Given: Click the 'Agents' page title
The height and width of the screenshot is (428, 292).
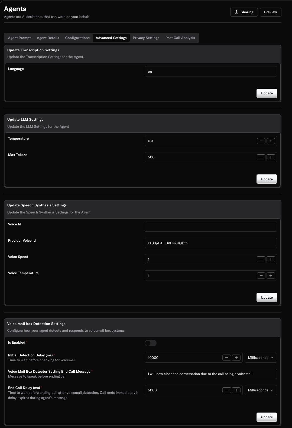Looking at the screenshot, I should 15,9.
